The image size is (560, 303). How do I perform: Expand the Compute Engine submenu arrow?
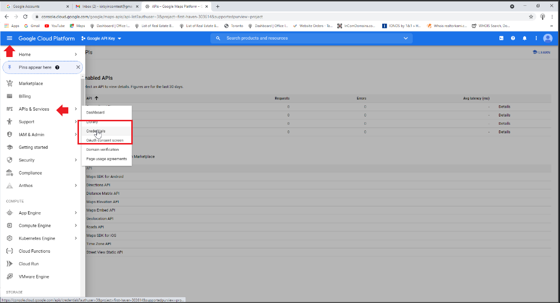[76, 226]
